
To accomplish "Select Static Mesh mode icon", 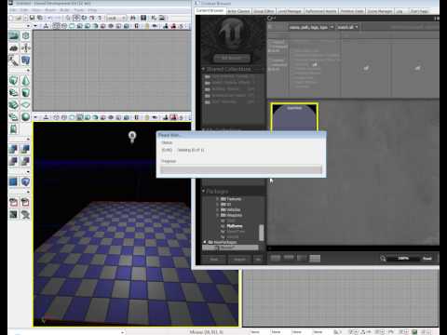I will click(26, 60).
